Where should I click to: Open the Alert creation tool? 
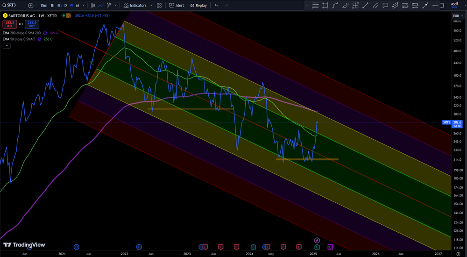[177, 6]
